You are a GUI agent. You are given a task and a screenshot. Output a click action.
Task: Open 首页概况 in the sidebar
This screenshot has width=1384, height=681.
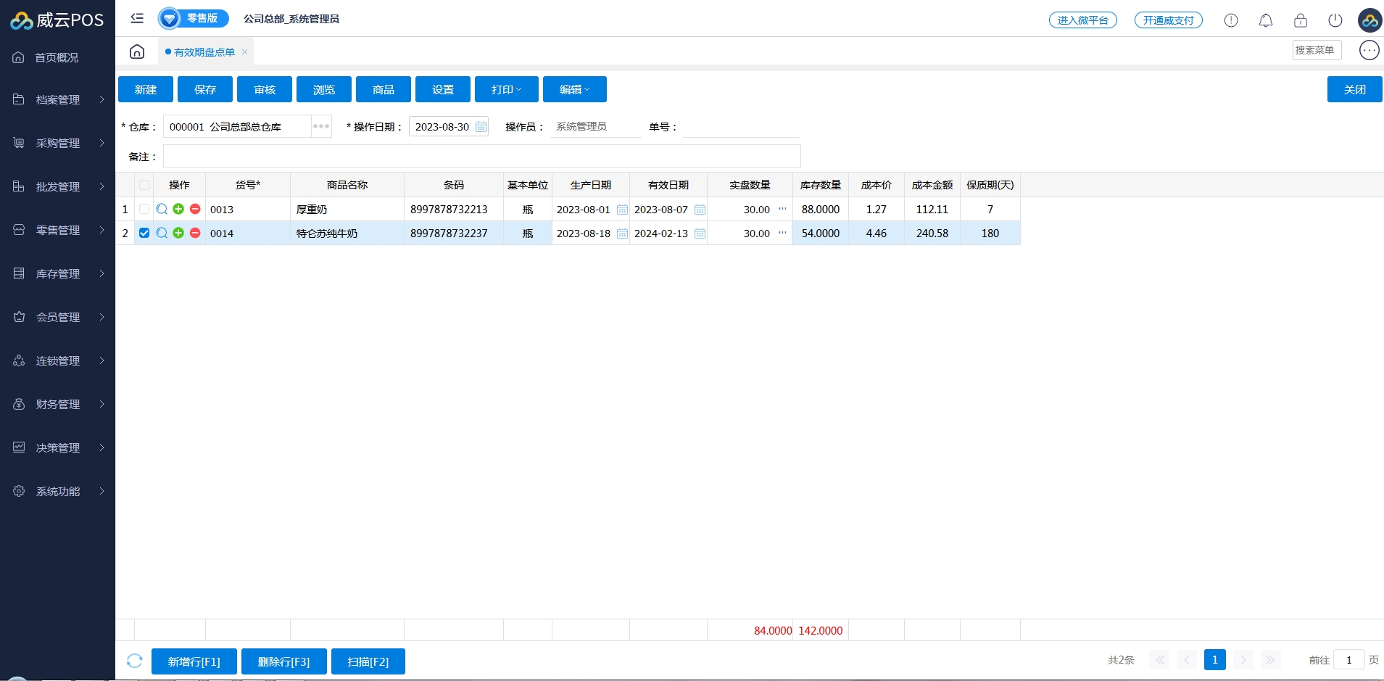tap(57, 57)
